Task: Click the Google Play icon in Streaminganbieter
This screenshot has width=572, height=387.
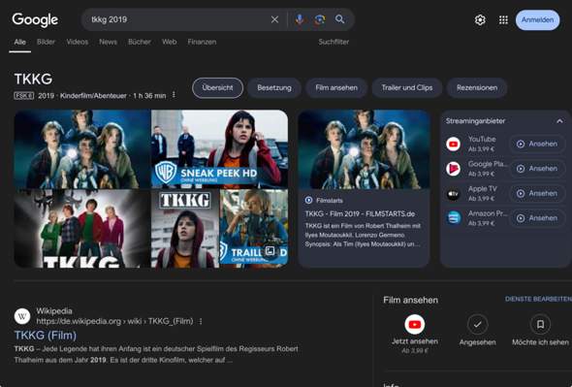Action: coord(454,169)
